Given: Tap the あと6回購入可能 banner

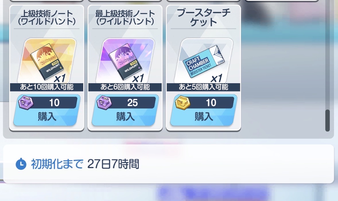Looking at the screenshot, I should click(x=125, y=87).
